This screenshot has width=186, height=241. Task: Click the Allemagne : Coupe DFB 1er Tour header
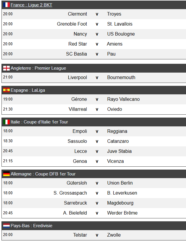[x=94, y=174]
